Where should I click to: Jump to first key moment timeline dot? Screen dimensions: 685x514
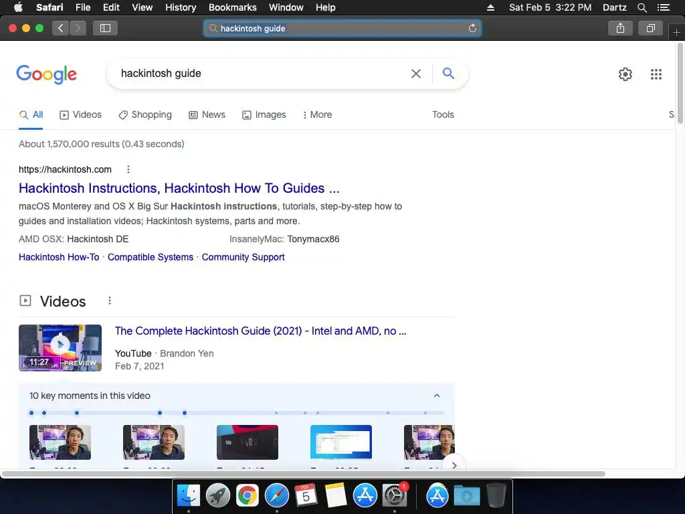[x=31, y=412]
